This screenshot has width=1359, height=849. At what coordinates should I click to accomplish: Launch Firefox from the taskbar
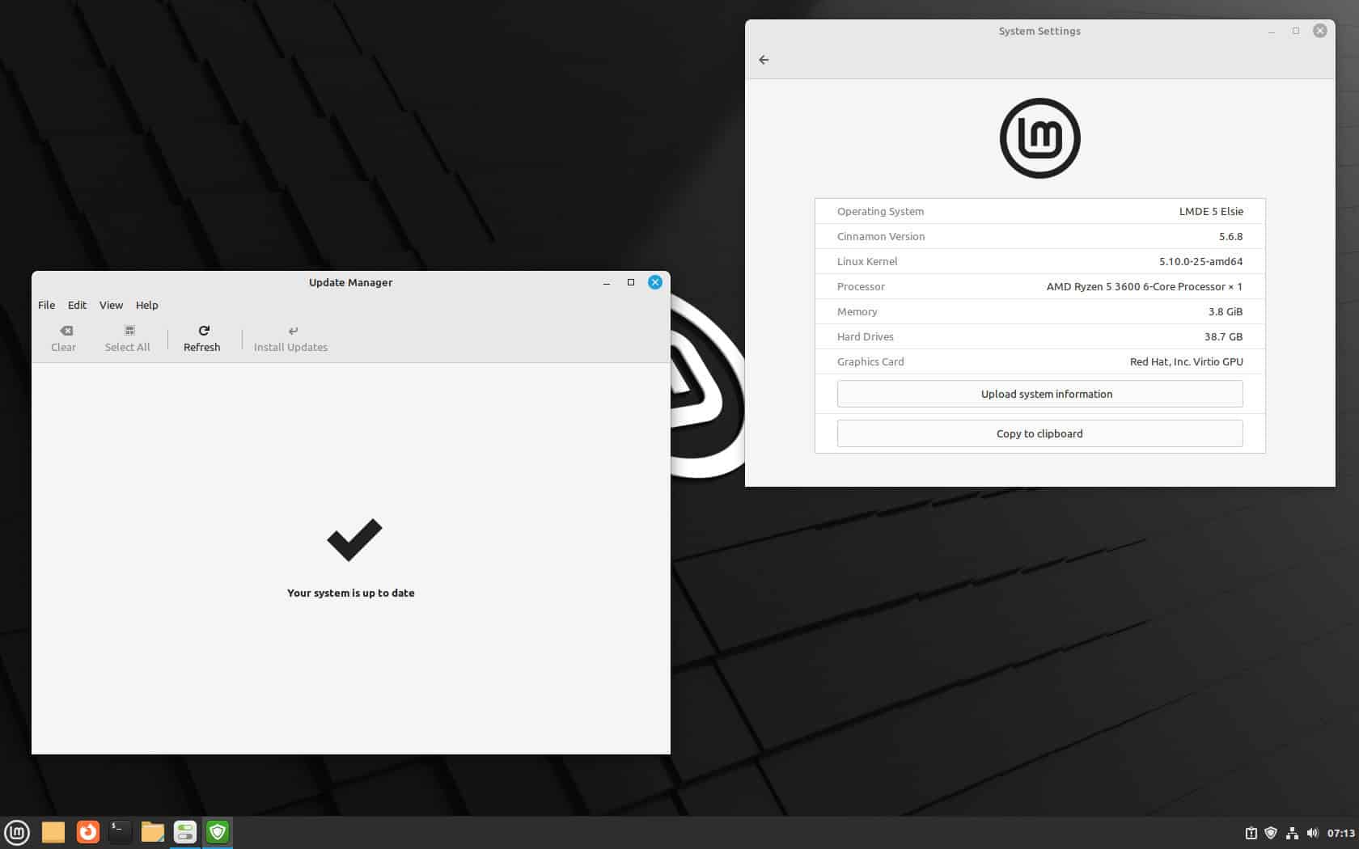click(x=87, y=832)
